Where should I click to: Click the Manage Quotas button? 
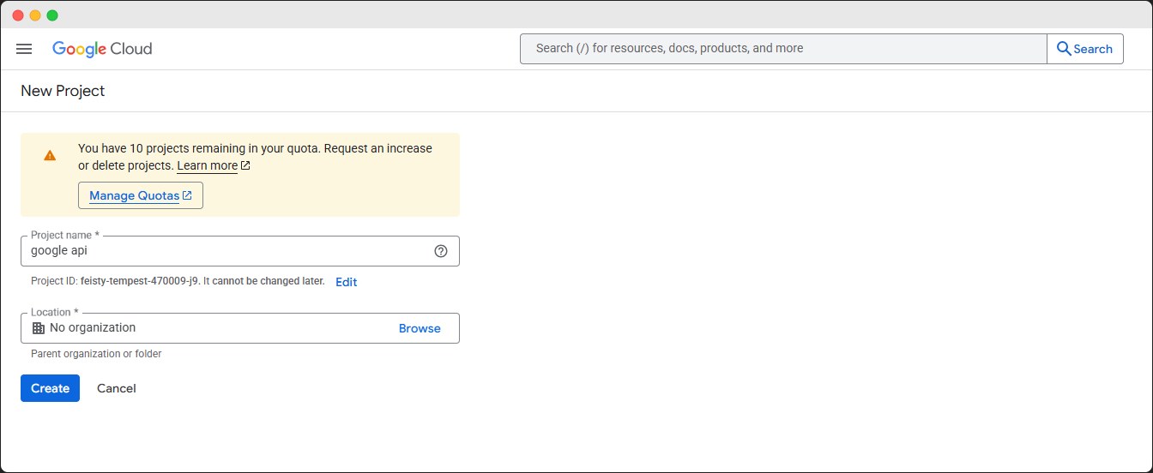141,195
